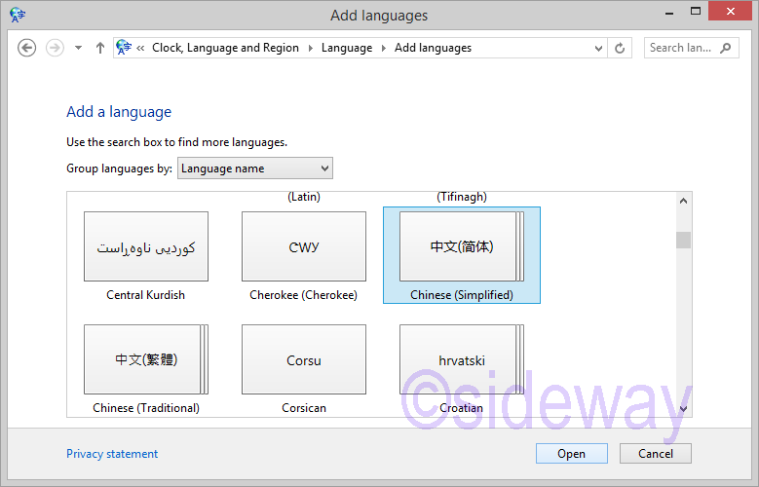Open the recent locations dropdown arrow

(78, 48)
